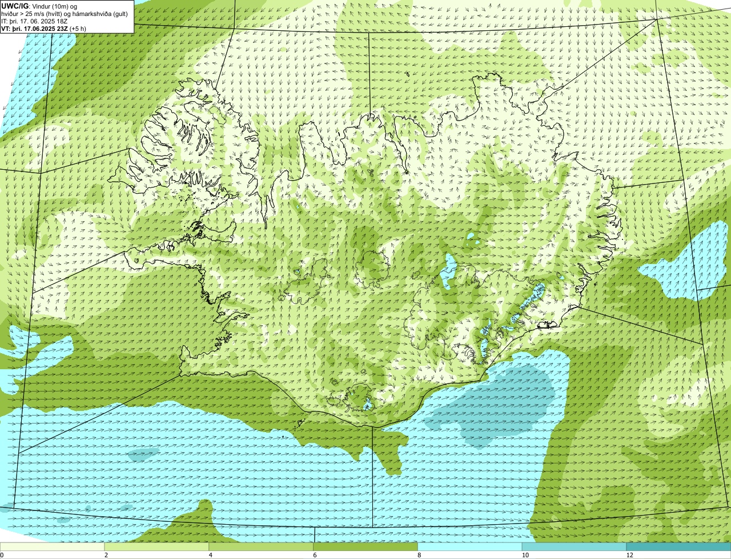The image size is (731, 559).
Task: Click the teal above-12 m/s legend swatch
Action: pos(678,547)
